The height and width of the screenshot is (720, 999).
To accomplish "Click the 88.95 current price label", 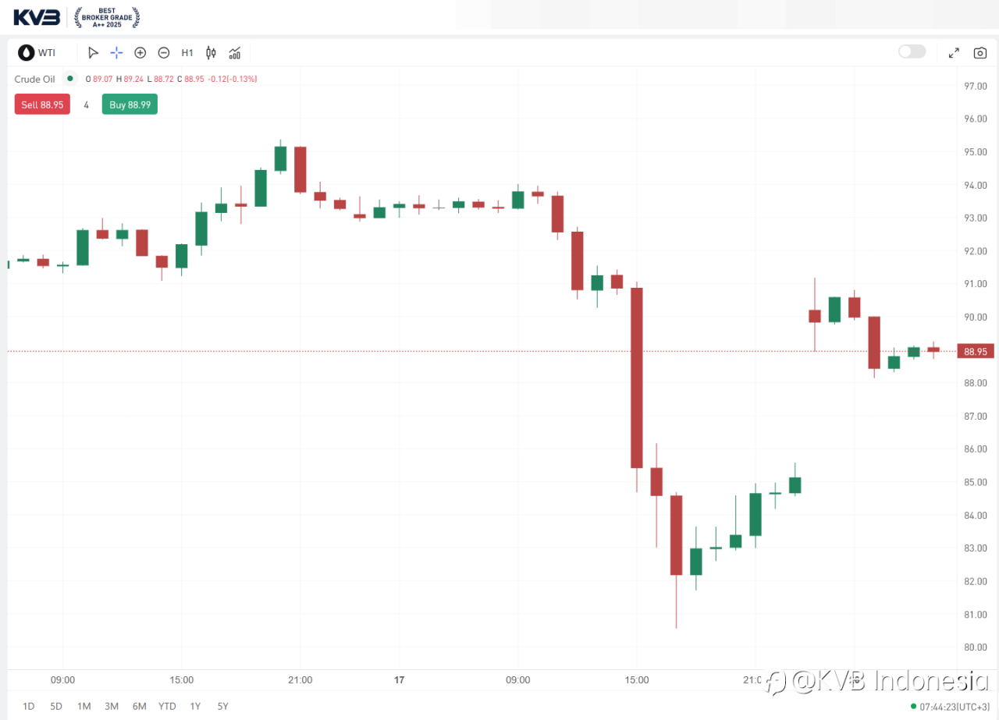I will coord(976,352).
